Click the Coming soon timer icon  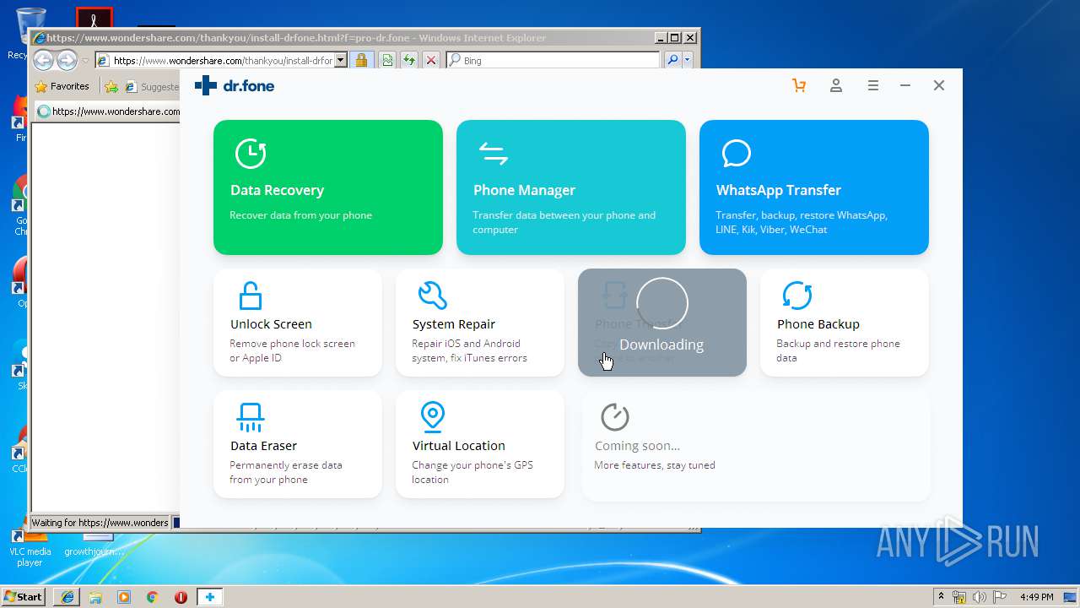click(614, 416)
